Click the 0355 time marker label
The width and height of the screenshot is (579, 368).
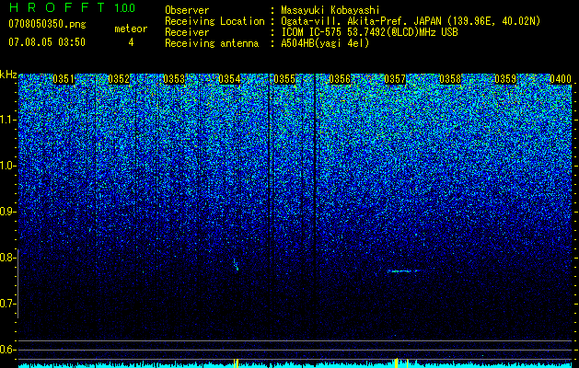284,79
